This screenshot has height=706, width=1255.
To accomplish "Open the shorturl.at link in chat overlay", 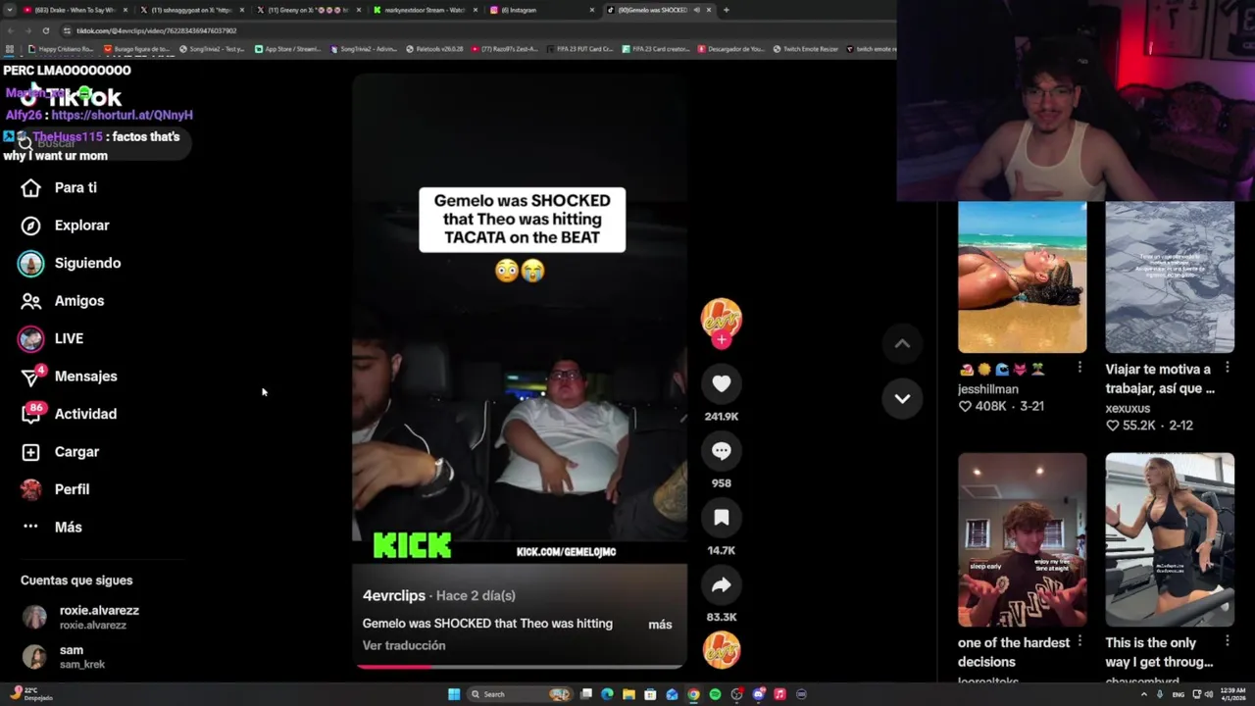I will coord(122,115).
